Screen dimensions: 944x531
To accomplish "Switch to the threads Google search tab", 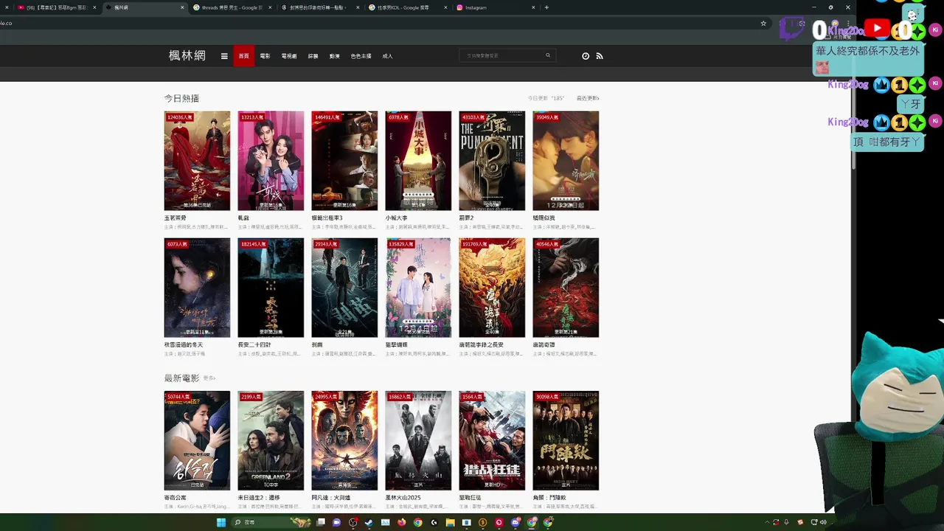I will [232, 7].
